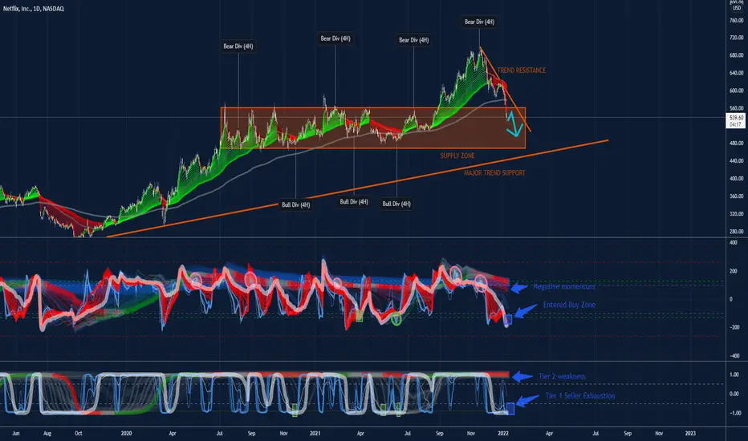Click the 2021 label on time axis
Screen dimensions: 748x441
(x=315, y=433)
